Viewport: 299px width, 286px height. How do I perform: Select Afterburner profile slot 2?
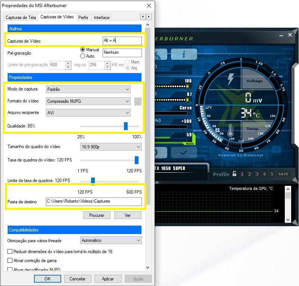[x=249, y=174]
